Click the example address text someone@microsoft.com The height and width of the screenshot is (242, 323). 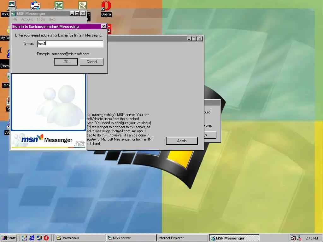click(70, 54)
